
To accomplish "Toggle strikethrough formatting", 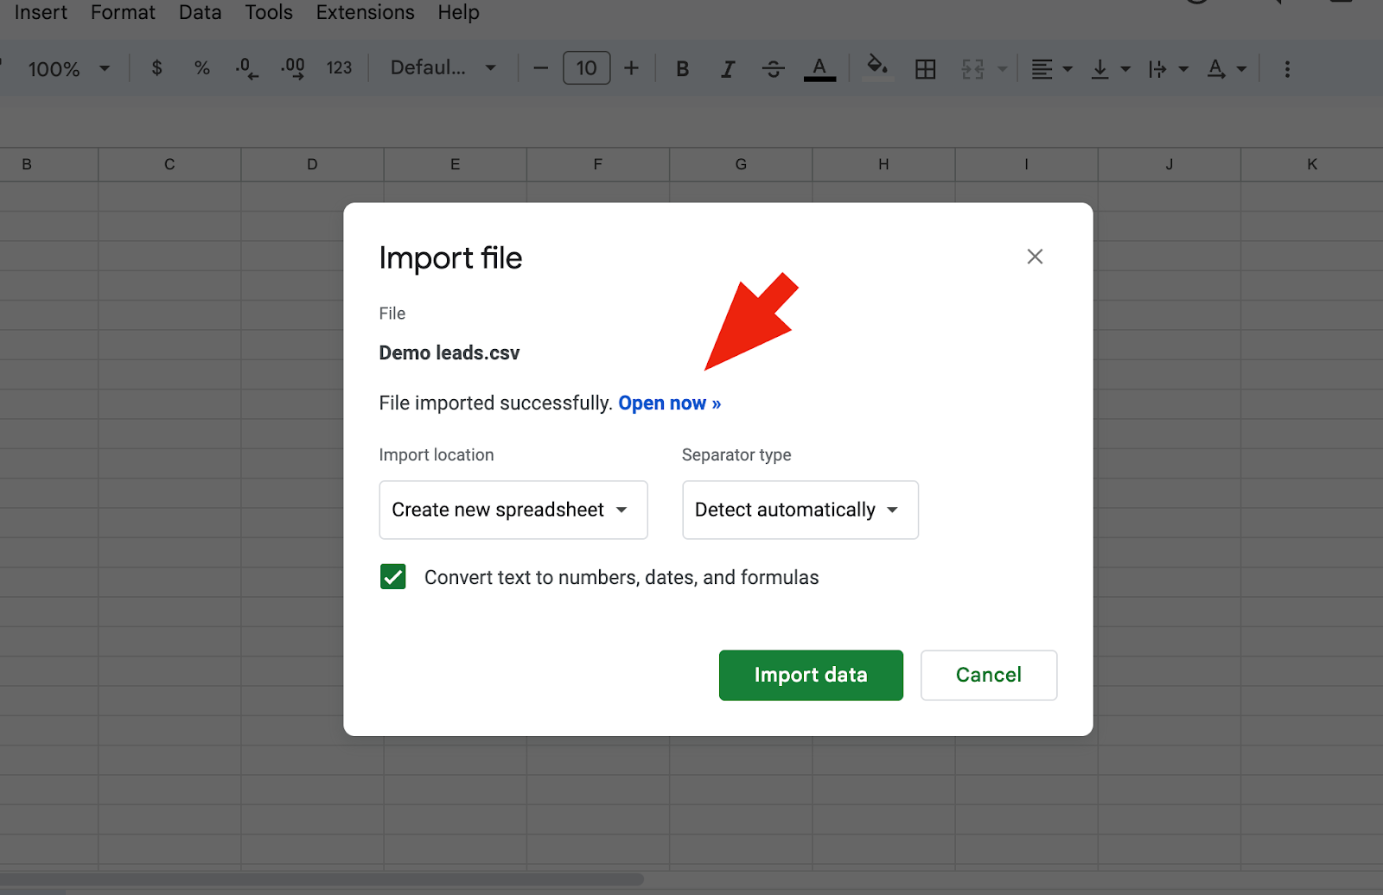I will [774, 69].
